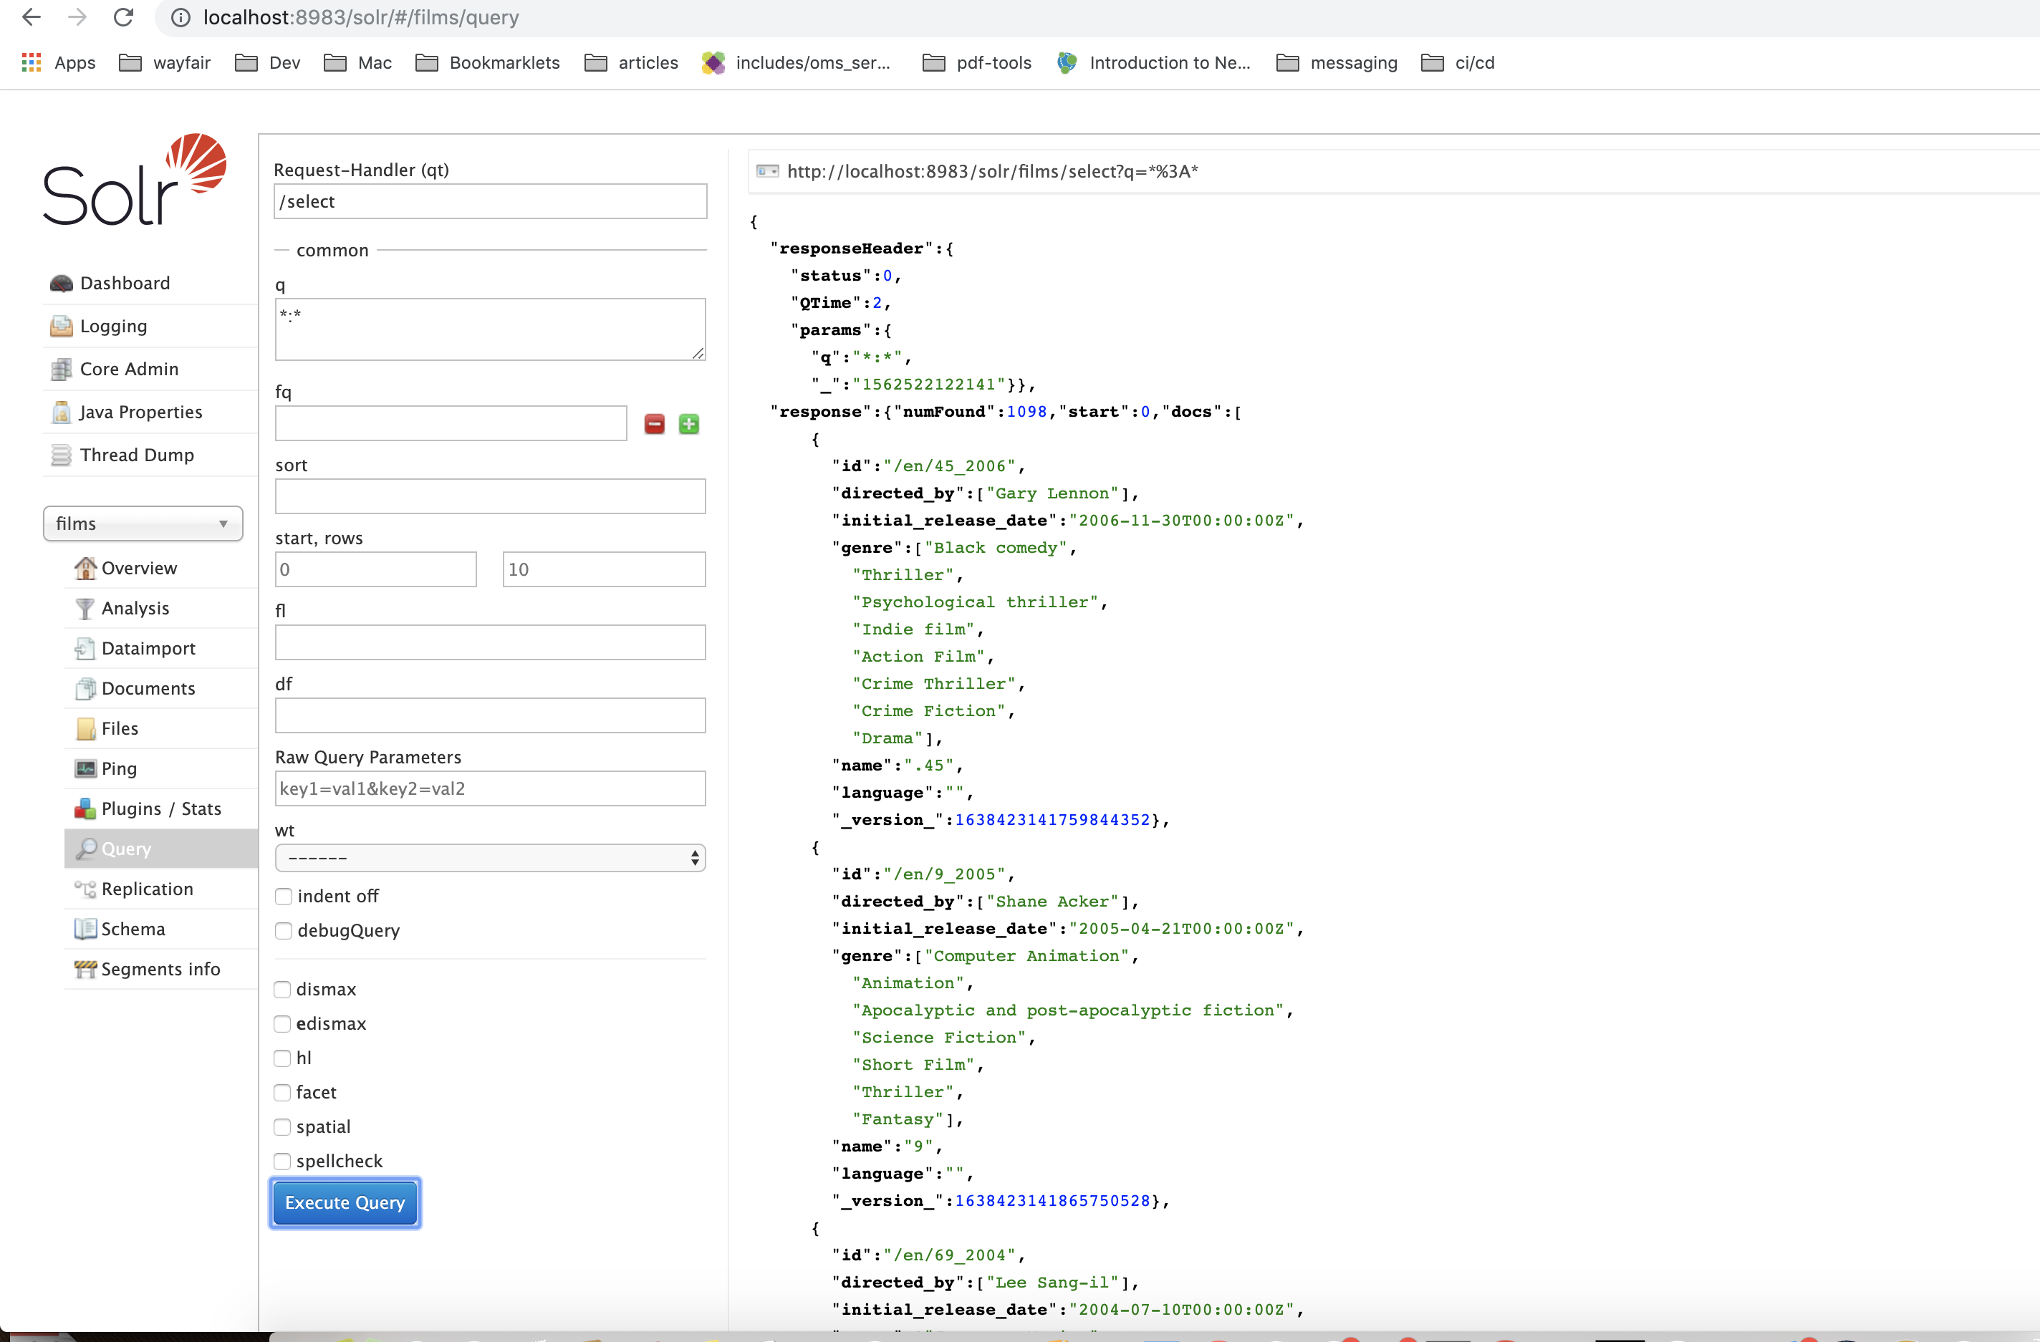Click the icon beside the query URL
Viewport: 2040px width, 1342px height.
coord(767,171)
